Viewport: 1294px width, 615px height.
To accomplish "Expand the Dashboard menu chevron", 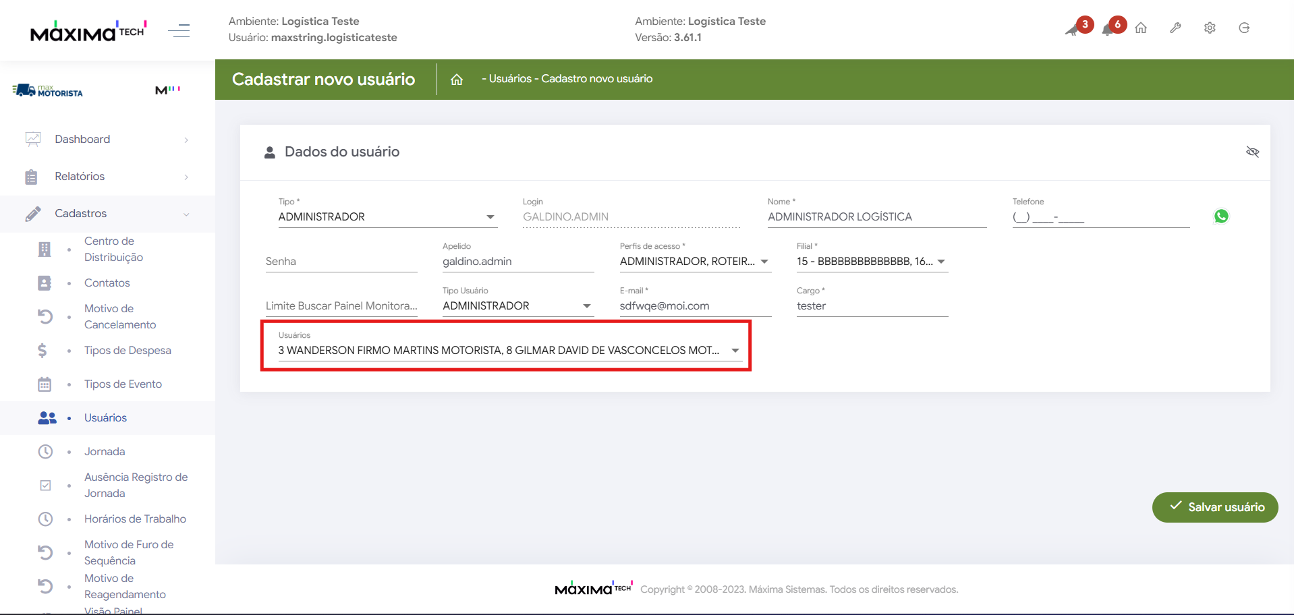I will (x=186, y=140).
